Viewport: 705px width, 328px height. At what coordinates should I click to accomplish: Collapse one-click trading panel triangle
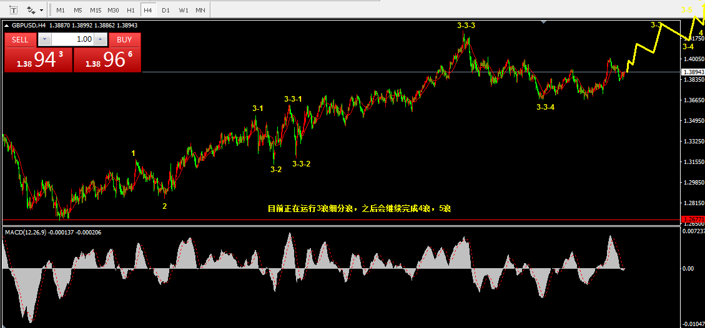coord(6,26)
